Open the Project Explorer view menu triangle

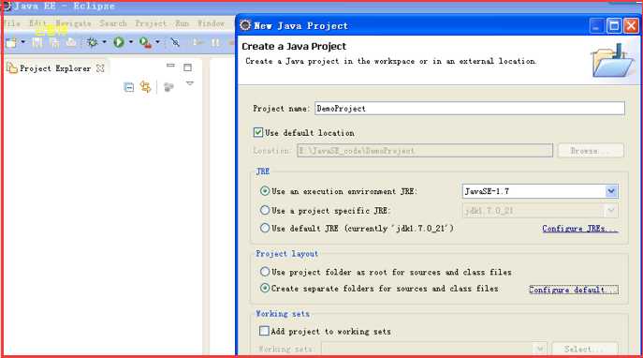pos(189,83)
